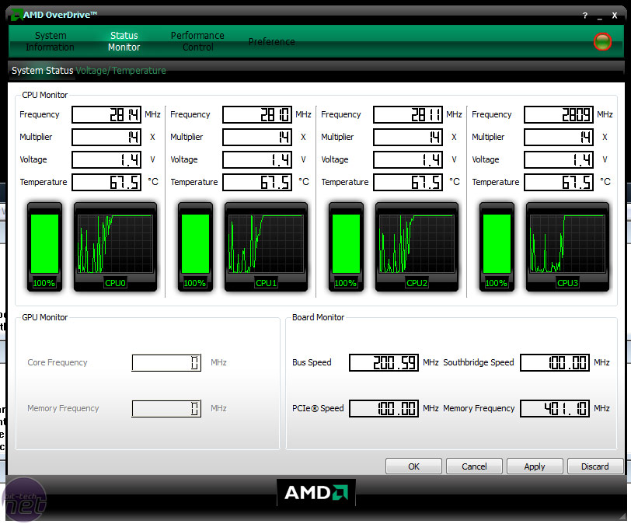This screenshot has height=524, width=631.
Task: Click the OK button
Action: pyautogui.click(x=413, y=466)
